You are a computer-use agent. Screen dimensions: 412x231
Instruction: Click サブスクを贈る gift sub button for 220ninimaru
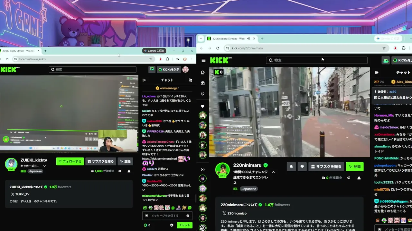(x=326, y=167)
